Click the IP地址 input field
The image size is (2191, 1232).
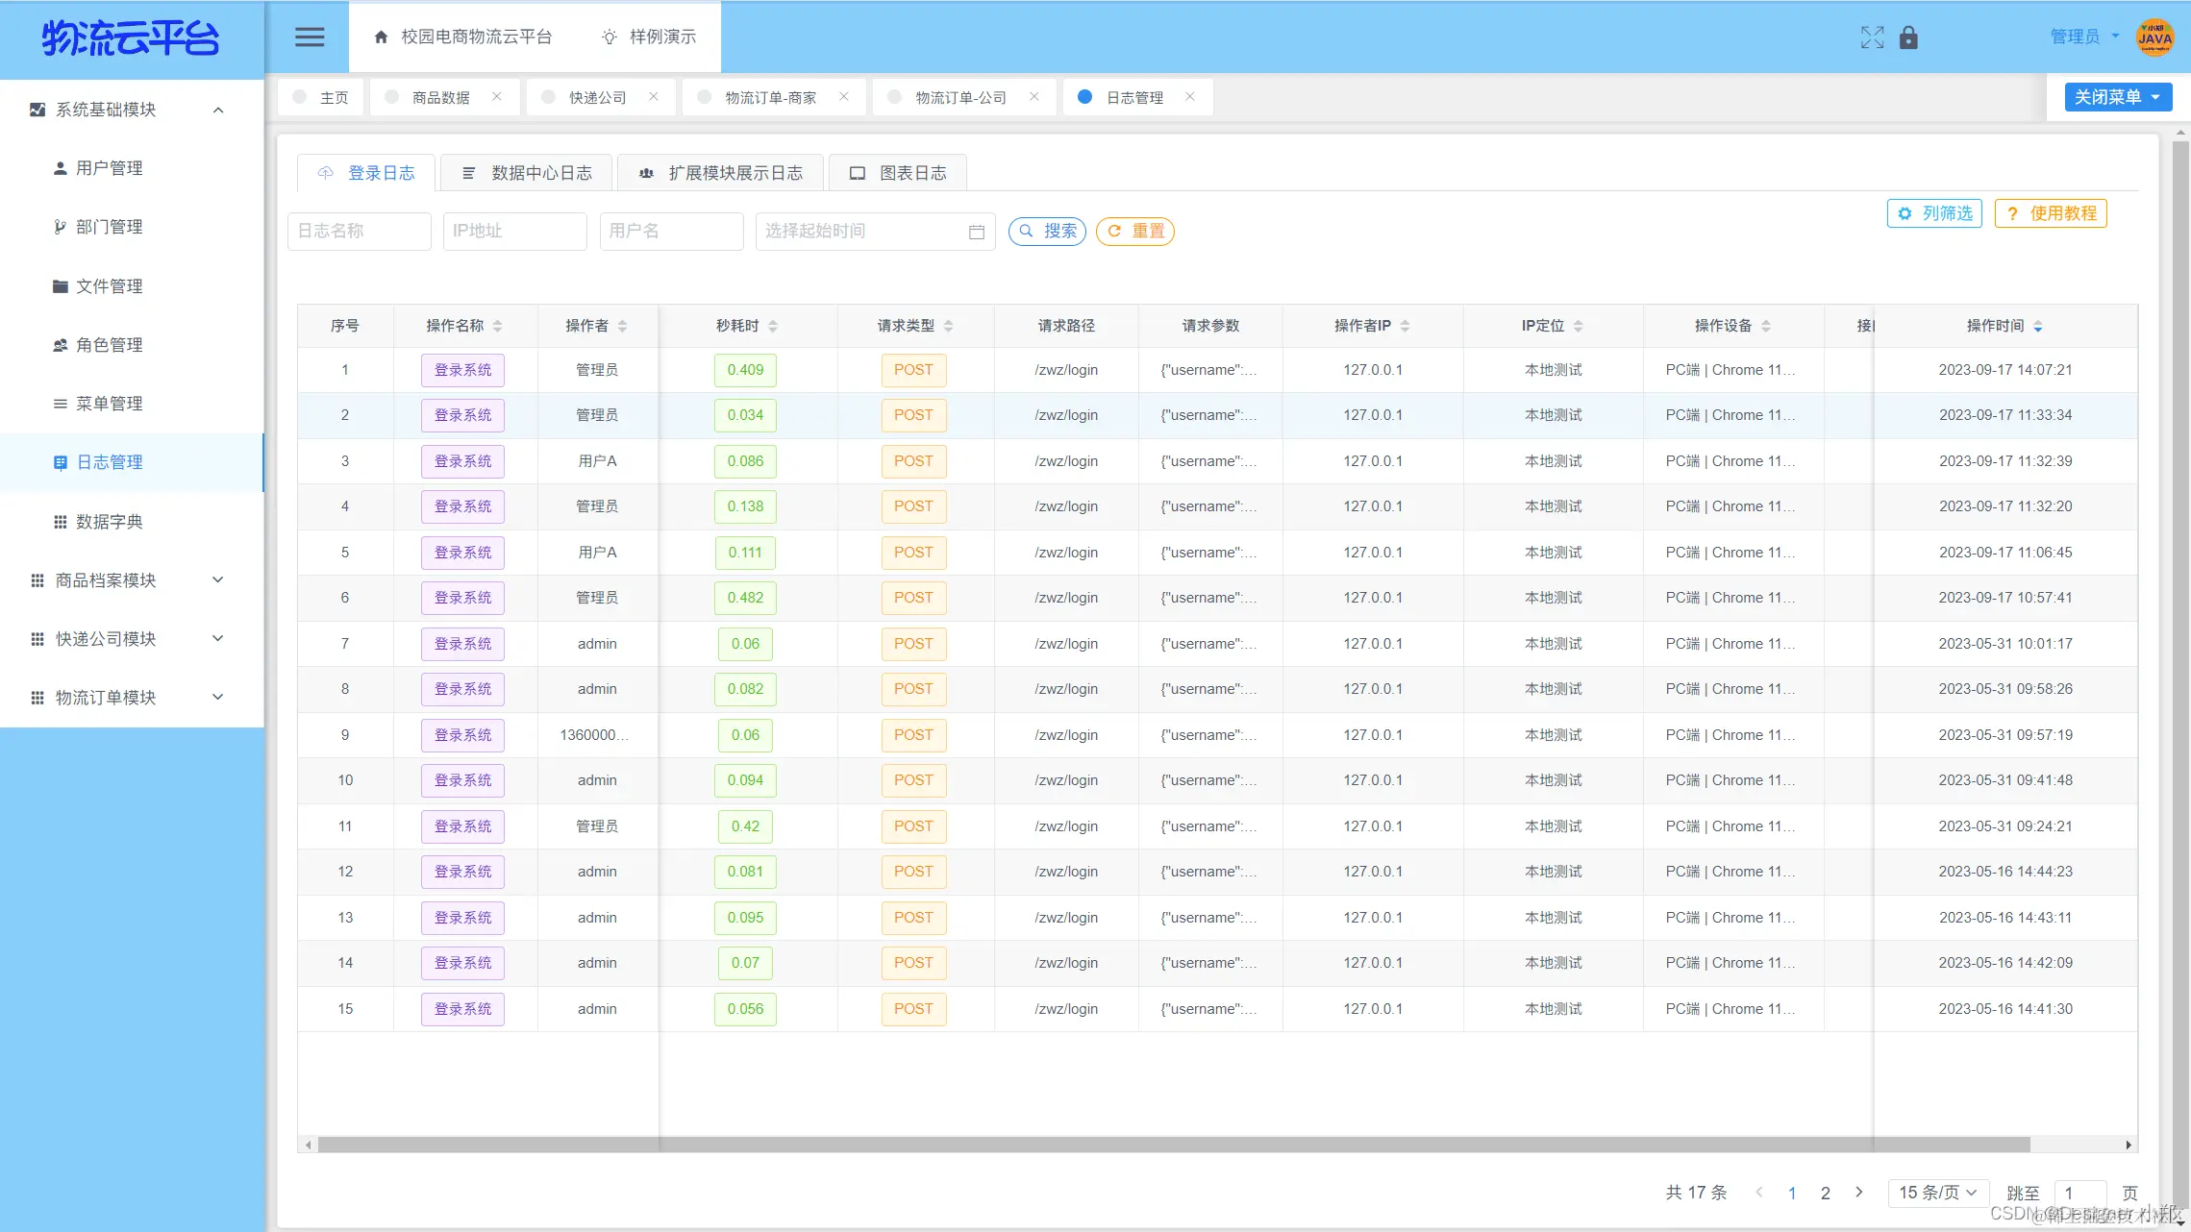[x=514, y=232]
